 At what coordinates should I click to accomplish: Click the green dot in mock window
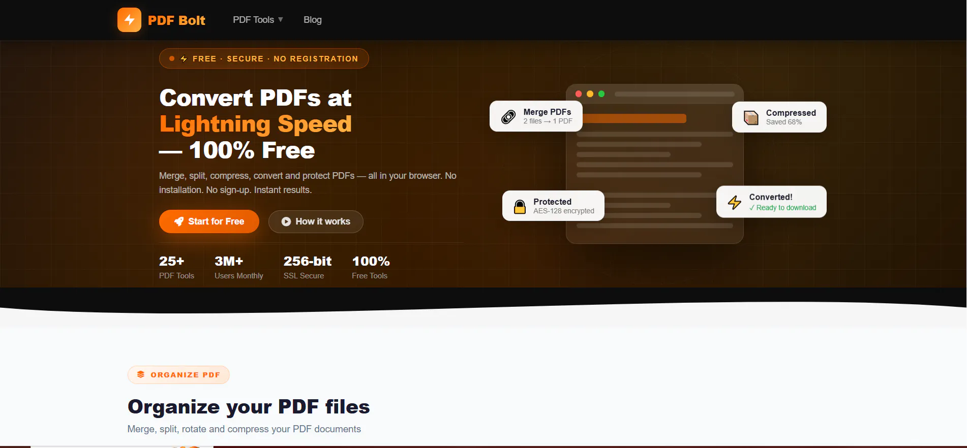tap(601, 94)
